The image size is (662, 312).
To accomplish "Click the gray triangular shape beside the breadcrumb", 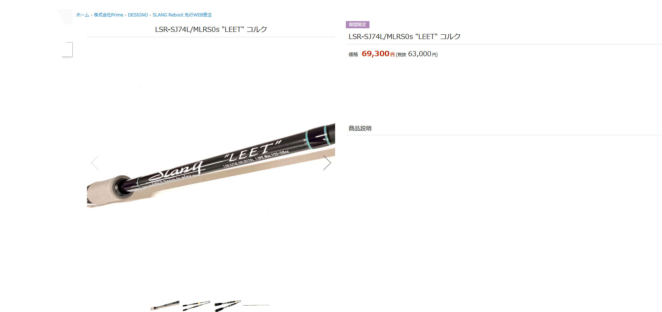I will tap(65, 16).
